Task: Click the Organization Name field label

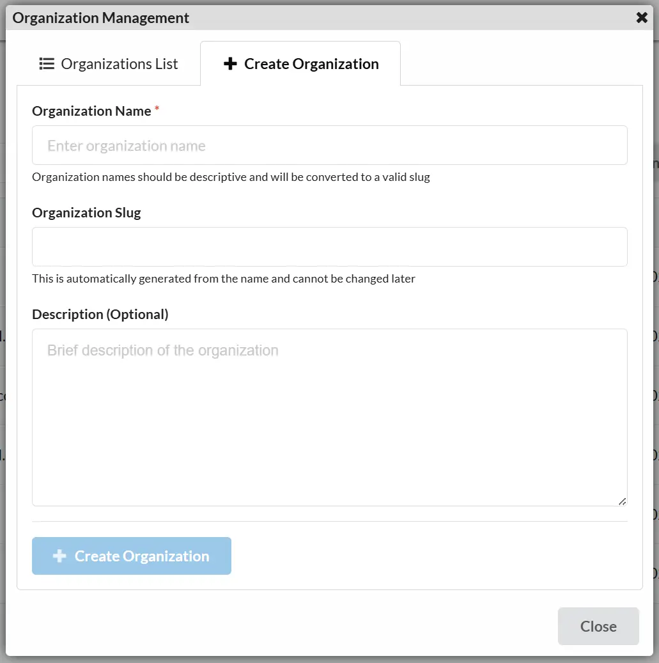Action: click(x=92, y=111)
